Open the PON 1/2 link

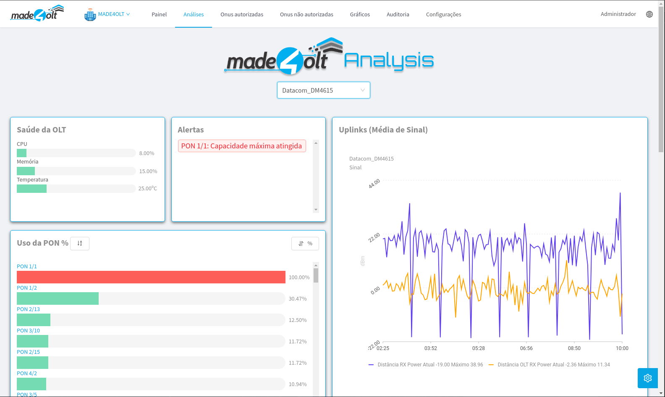(x=27, y=288)
